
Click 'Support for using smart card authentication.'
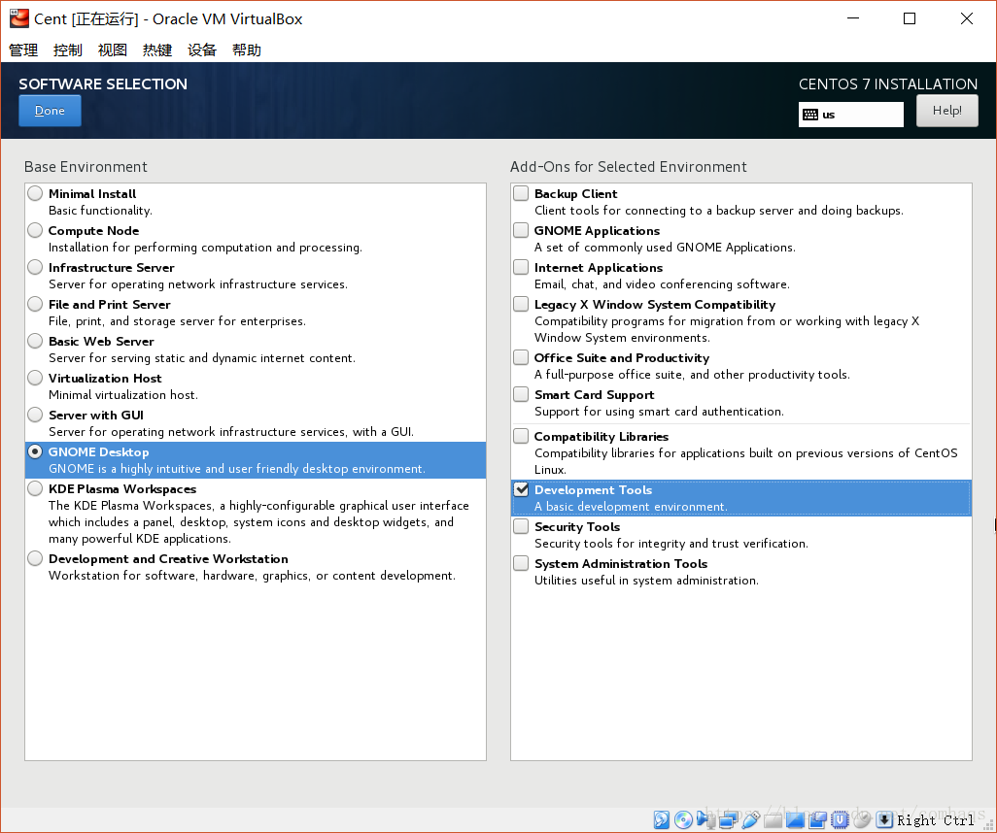(660, 411)
